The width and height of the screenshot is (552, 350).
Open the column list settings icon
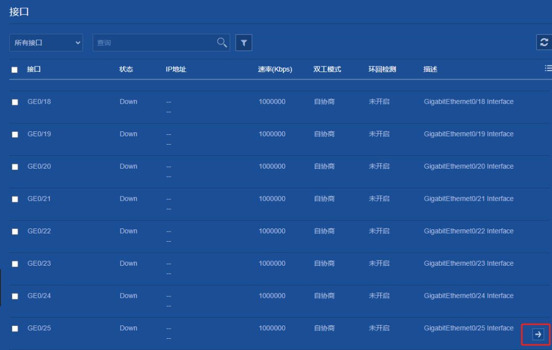[x=548, y=68]
